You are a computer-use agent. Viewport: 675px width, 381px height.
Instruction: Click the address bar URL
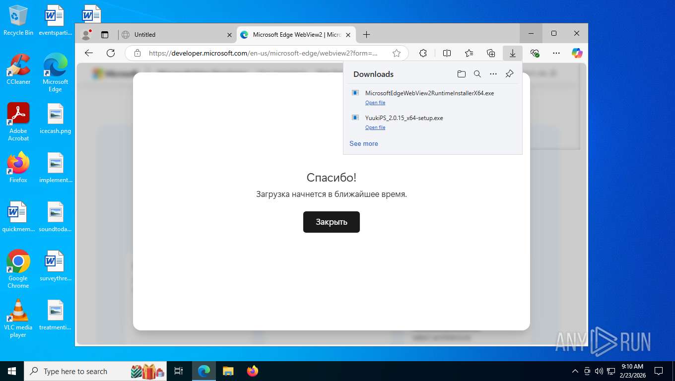(x=263, y=53)
